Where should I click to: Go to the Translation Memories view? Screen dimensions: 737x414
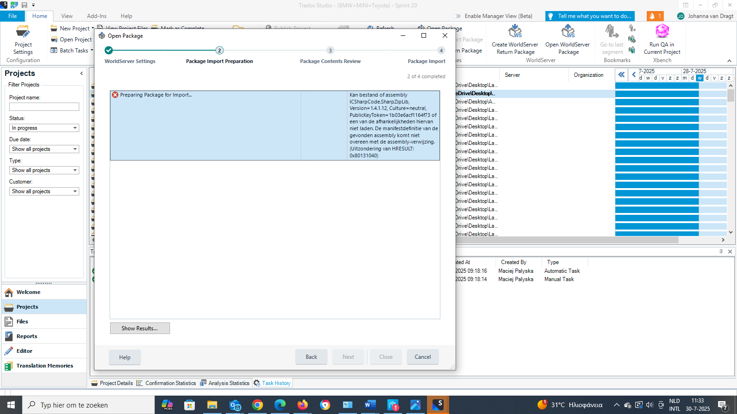tap(44, 366)
